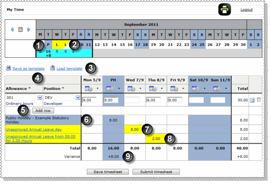Open Mon 5/9 day settings calendar icon
Screen dimensions: 271x184
coord(89,89)
